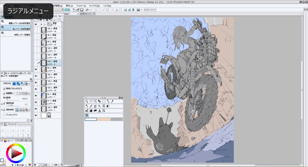The width and height of the screenshot is (308, 167).
Task: Select the Blend (droplets) tool
Action: point(108,106)
